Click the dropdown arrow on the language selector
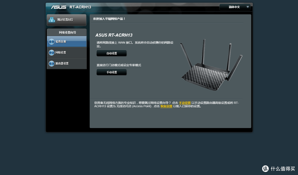Screen dimensions: 298x175 [248, 7]
